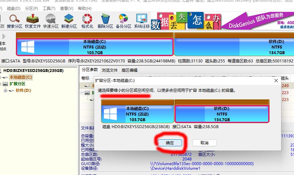This screenshot has height=175, width=294.
Task: Go to next disk with arrow
Action: coord(4,36)
